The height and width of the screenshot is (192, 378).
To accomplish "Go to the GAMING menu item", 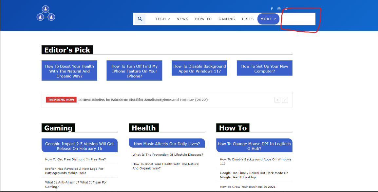I will [x=227, y=19].
